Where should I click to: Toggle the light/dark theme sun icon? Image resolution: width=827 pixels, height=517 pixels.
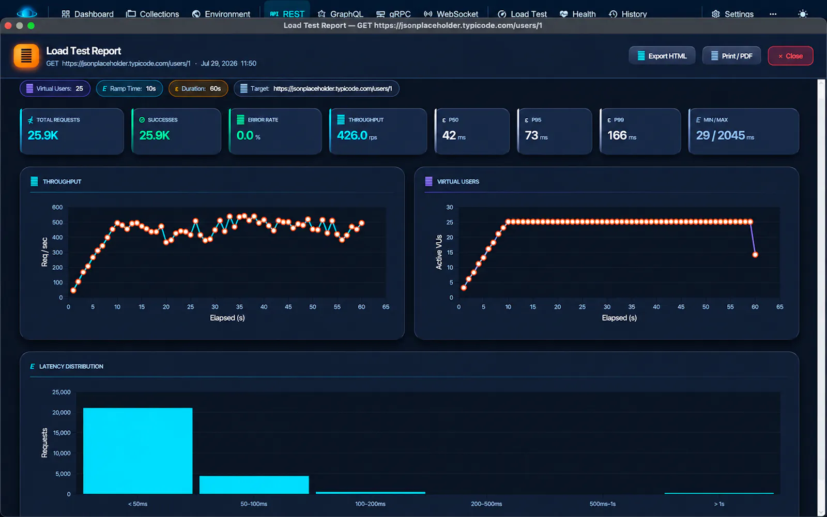[x=803, y=14]
